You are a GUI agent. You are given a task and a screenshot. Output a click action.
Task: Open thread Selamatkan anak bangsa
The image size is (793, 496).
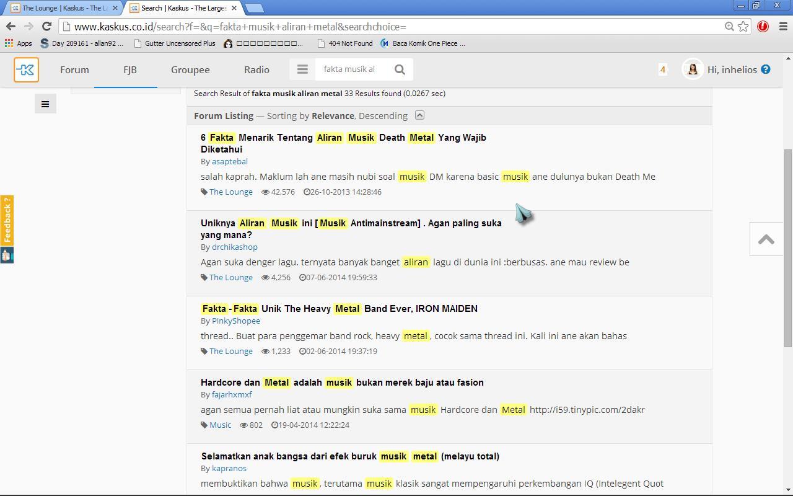coord(350,456)
